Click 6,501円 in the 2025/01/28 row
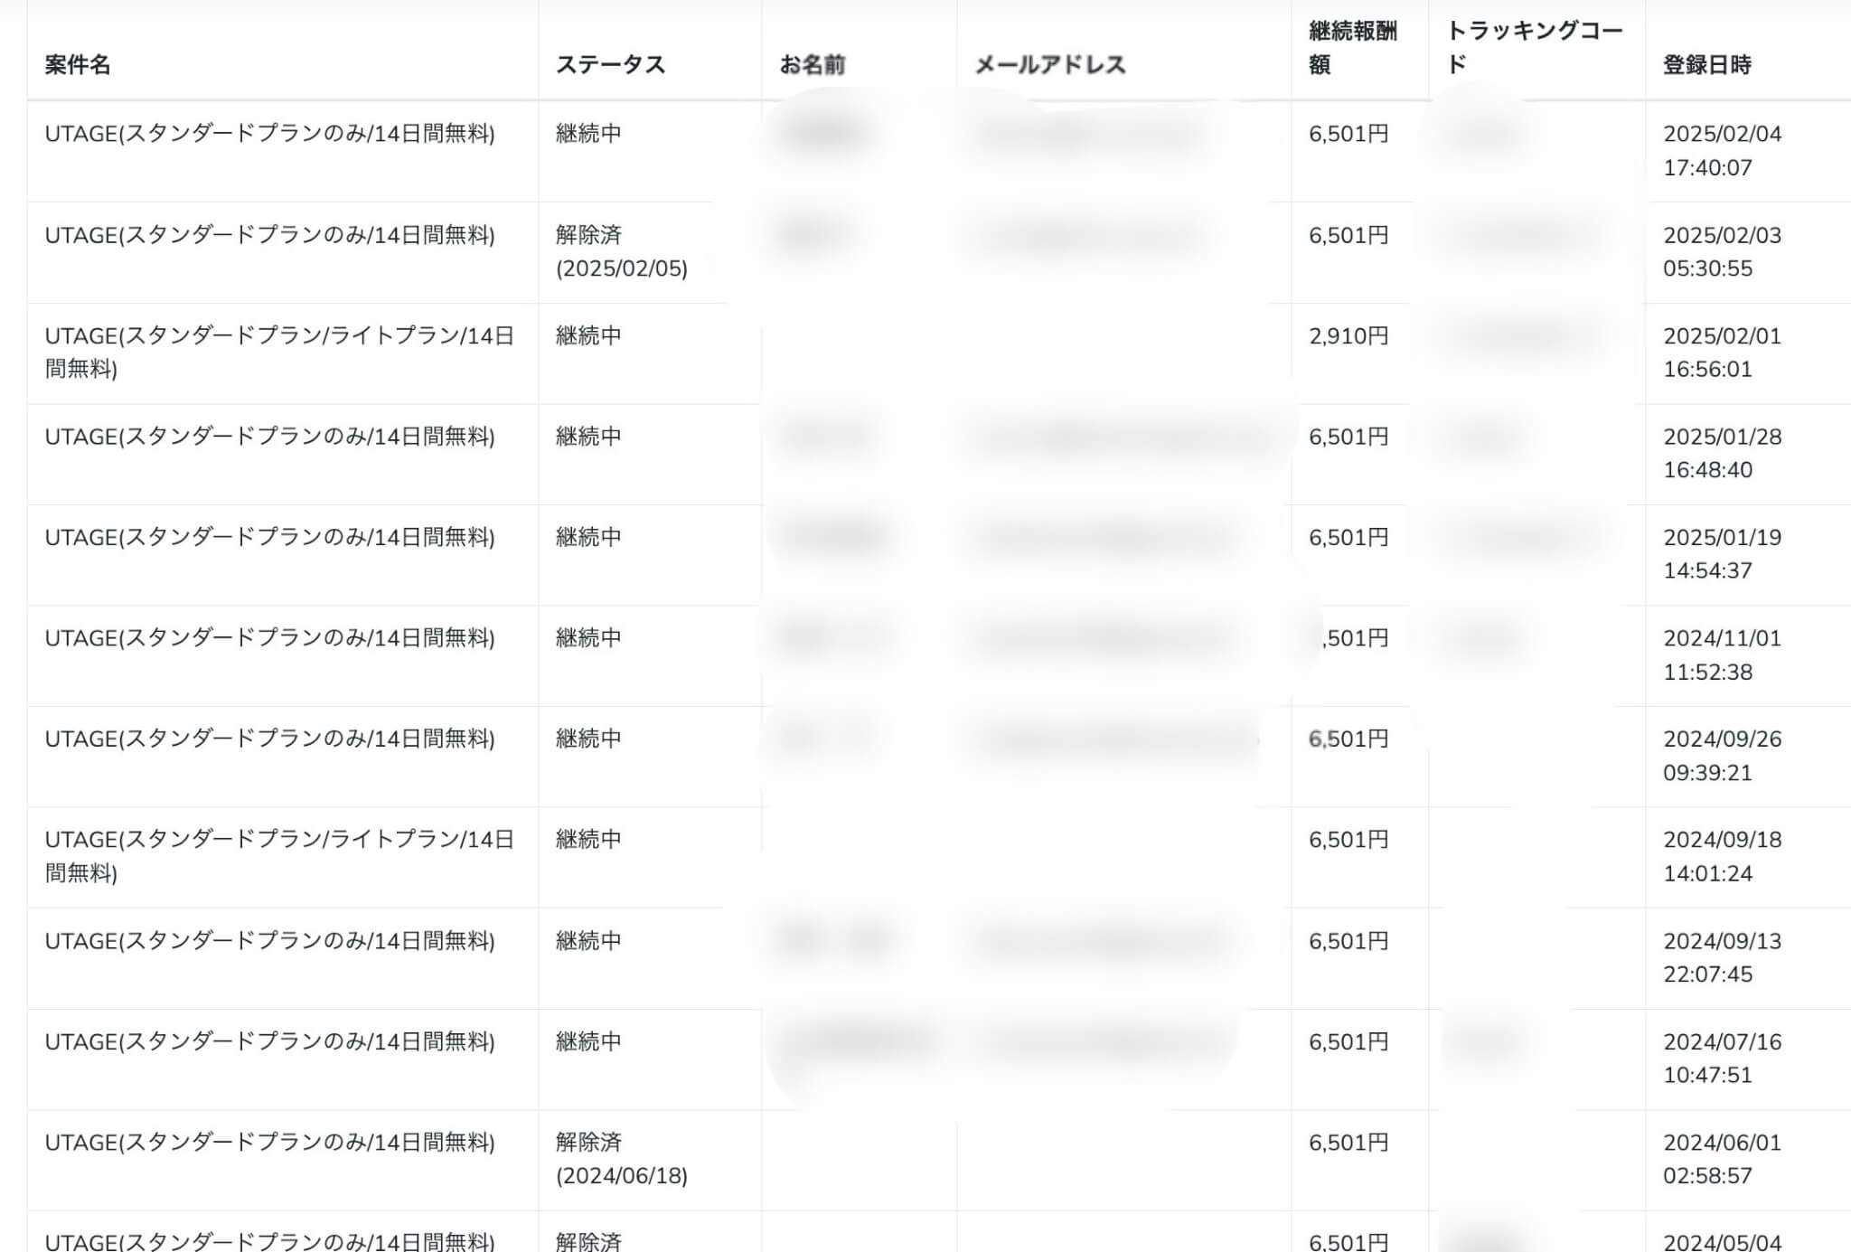 (x=1348, y=436)
